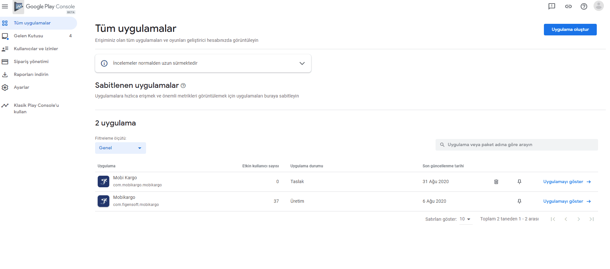
Task: Click the Taslak status cell
Action: coord(297,182)
